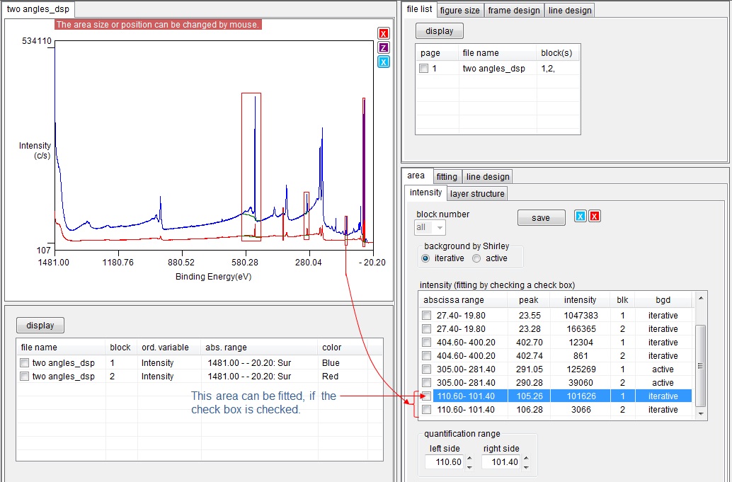
Task: Click the blue X icon beside the plot
Action: pos(383,62)
